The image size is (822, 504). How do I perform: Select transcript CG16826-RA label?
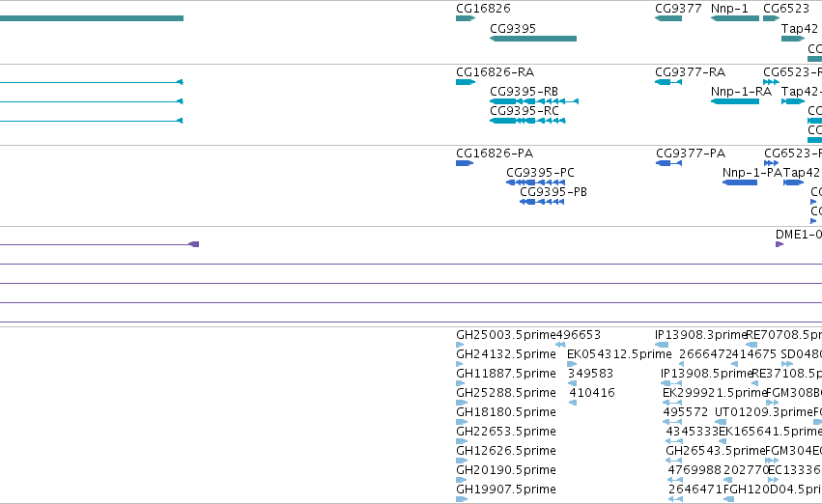pyautogui.click(x=495, y=72)
